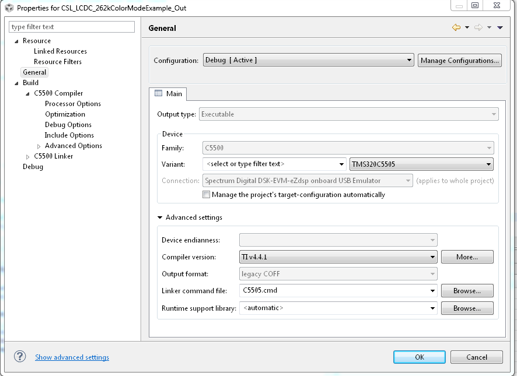Open the back history dropdown arrow
This screenshot has height=376, width=517.
467,27
